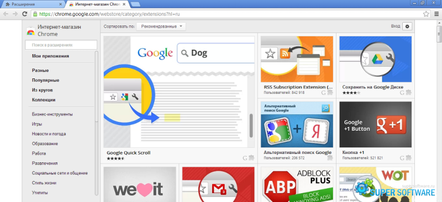Click the G icon on Google Quick Scroll card

coord(245,158)
